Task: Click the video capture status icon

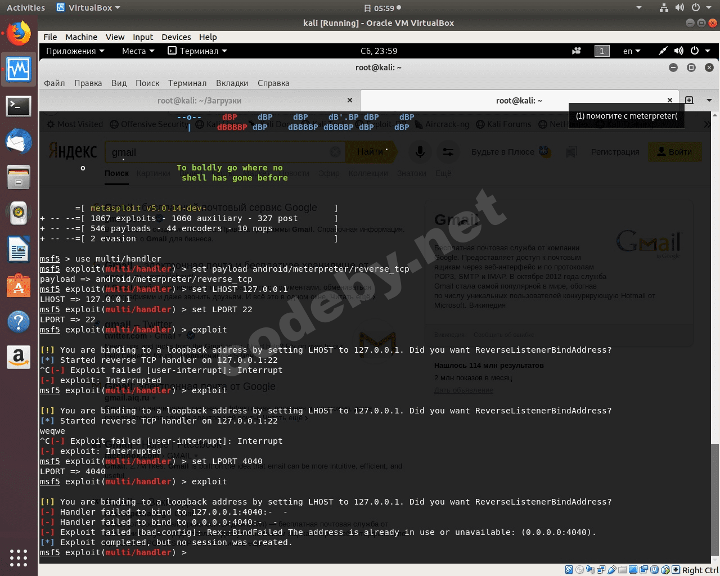Action: pos(644,570)
